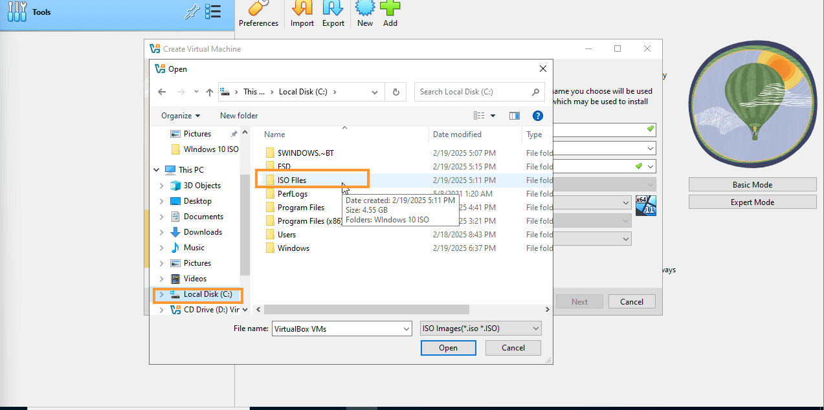Click New folder in the Open dialog
This screenshot has width=824, height=410.
(x=239, y=116)
